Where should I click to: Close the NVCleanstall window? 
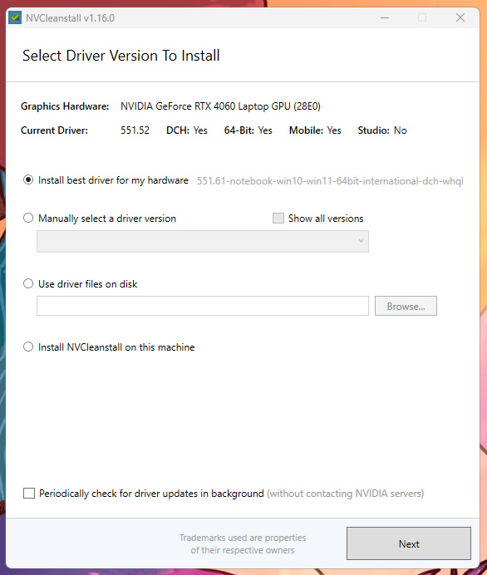pos(460,17)
